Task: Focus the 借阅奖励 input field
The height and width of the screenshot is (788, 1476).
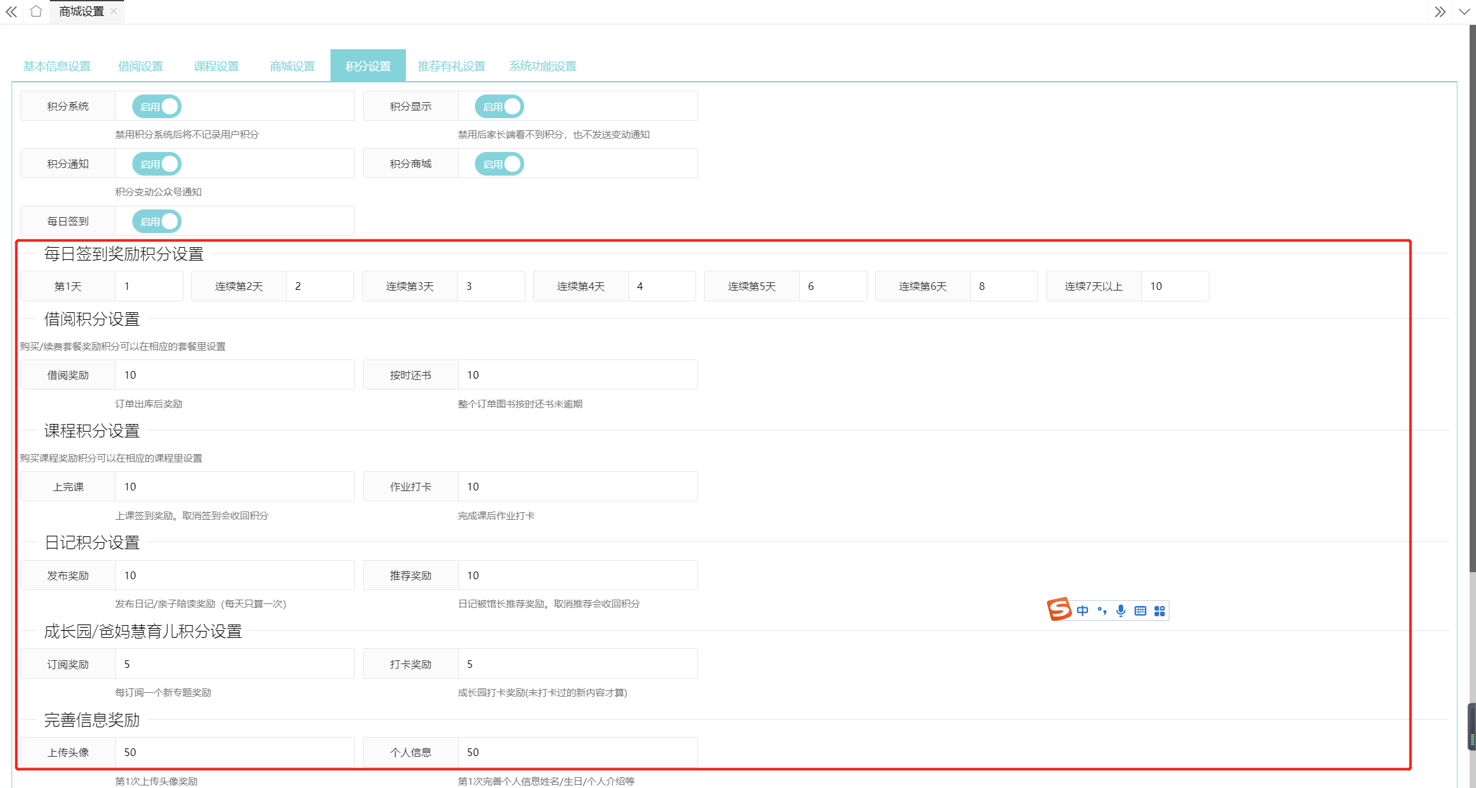Action: (235, 375)
